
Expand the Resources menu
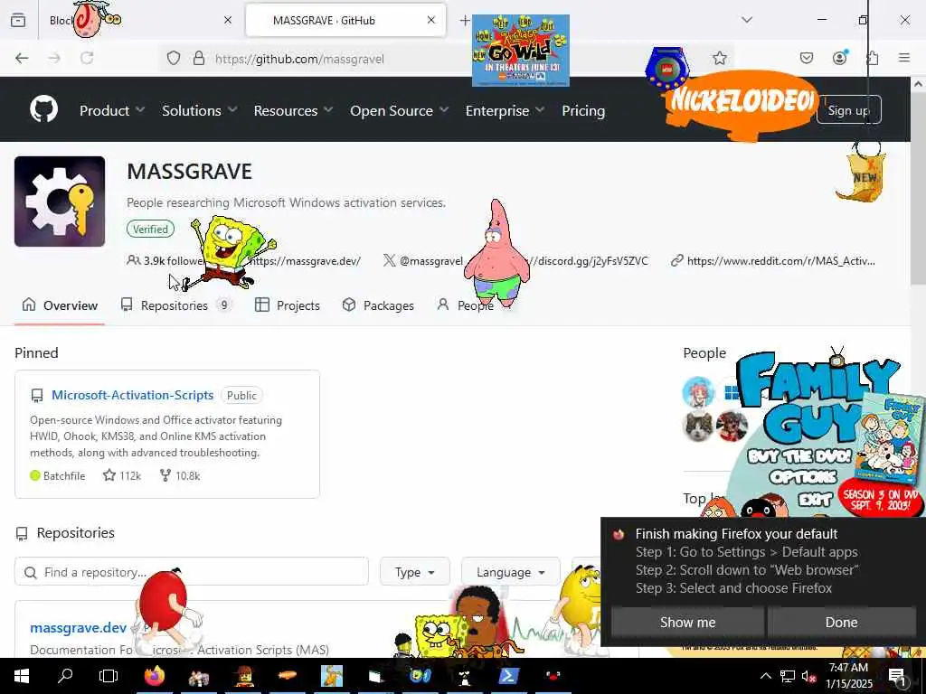pos(294,110)
